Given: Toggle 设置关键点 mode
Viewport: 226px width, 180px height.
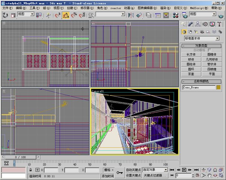Looking at the screenshot, I should [x=133, y=175].
